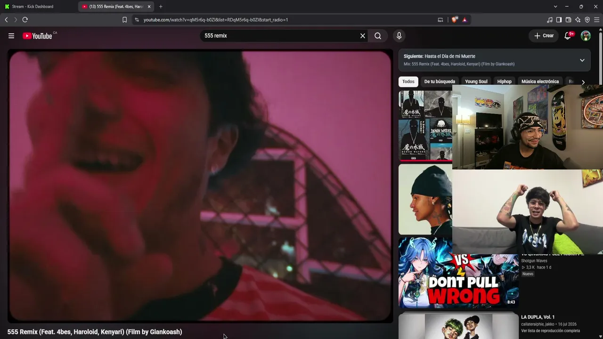Select the De tu búsqueda chip
The height and width of the screenshot is (339, 603).
pos(440,81)
